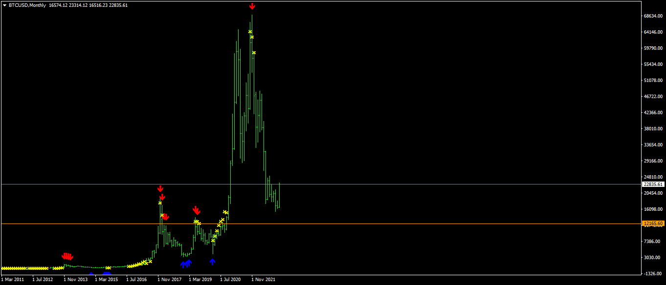Click the 24810.00 price scale label
Image resolution: width=666 pixels, height=285 pixels.
click(653, 177)
